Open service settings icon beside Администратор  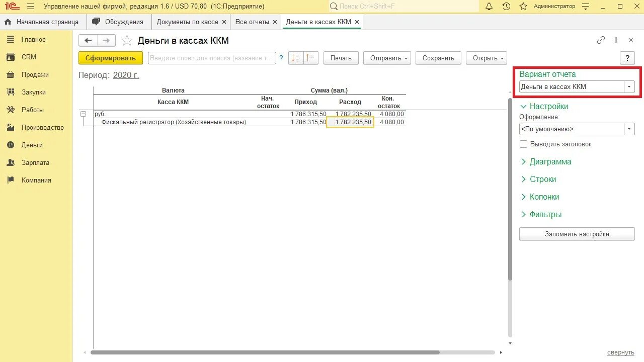point(586,7)
